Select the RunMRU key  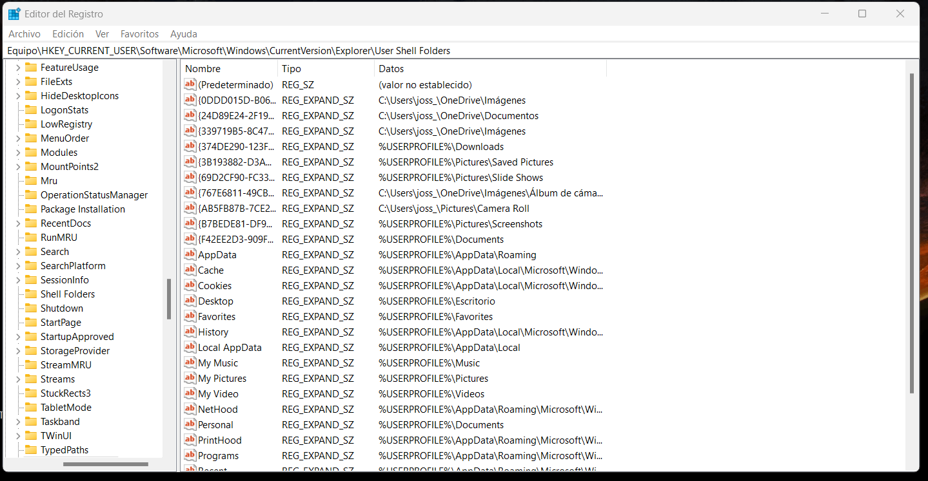tap(59, 237)
